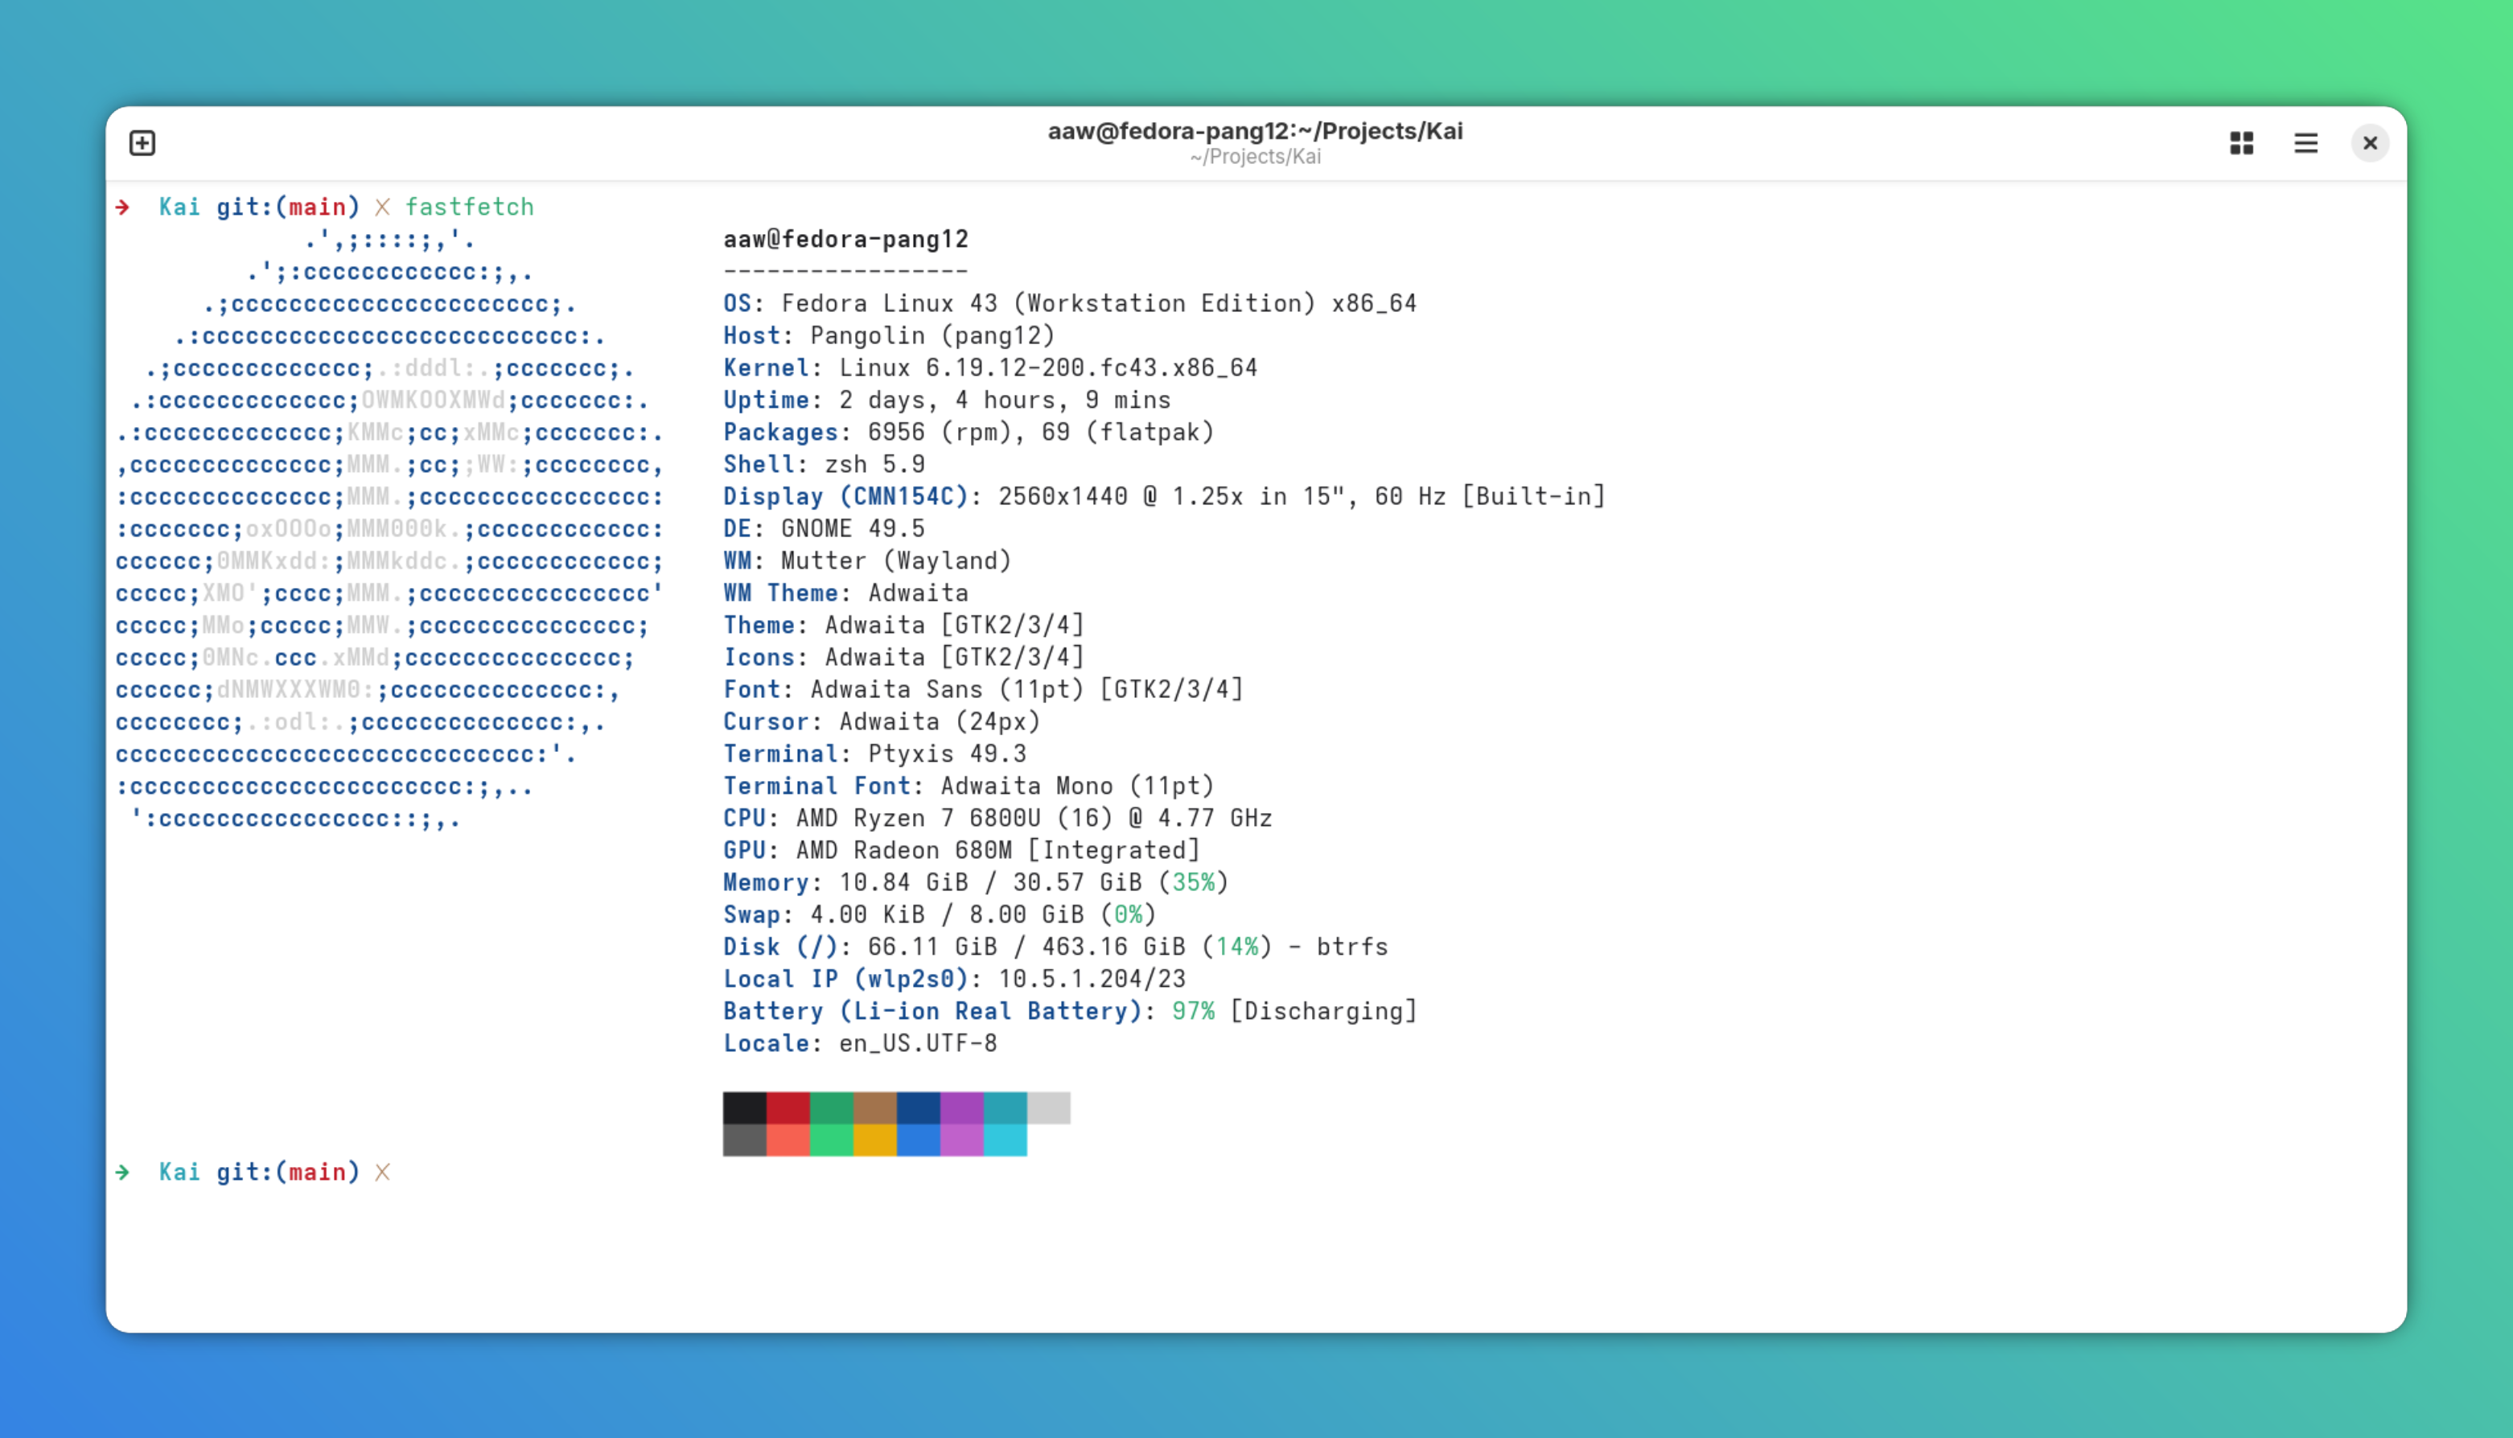Viewport: 2513px width, 1438px height.
Task: Click the dark red color block
Action: [788, 1107]
